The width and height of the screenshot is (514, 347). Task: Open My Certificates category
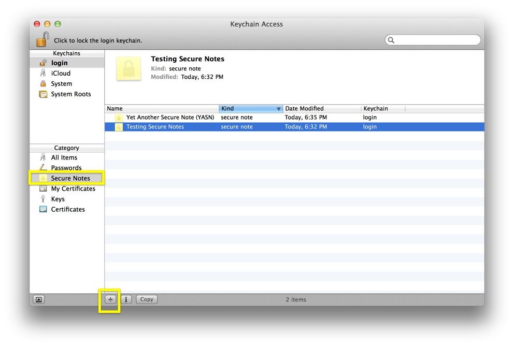(x=73, y=189)
